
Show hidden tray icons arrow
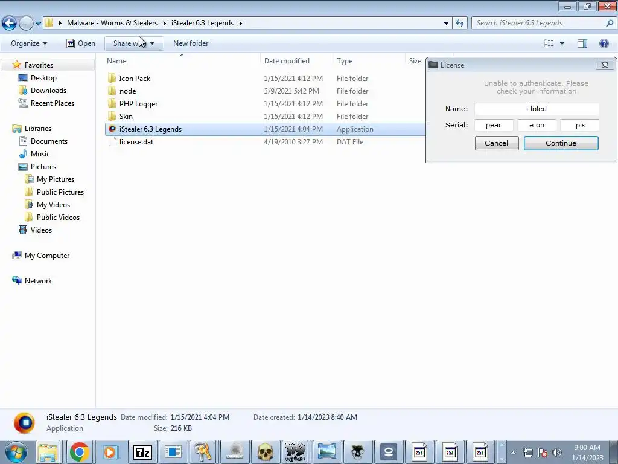pos(513,453)
